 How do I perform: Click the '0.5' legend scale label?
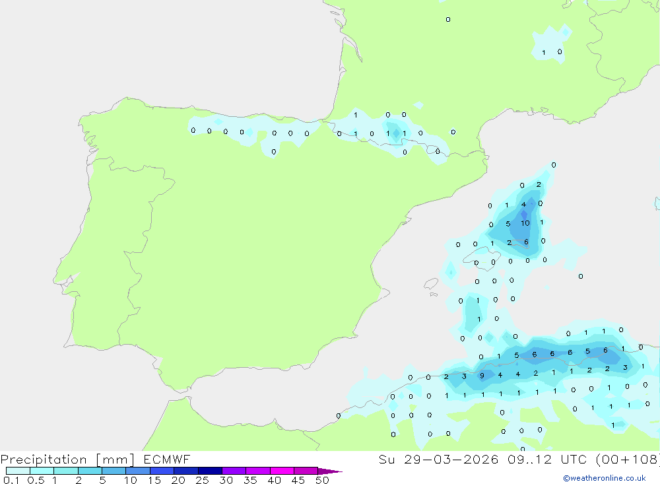(36, 480)
